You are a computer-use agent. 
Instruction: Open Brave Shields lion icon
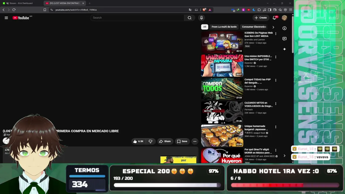coord(204,10)
